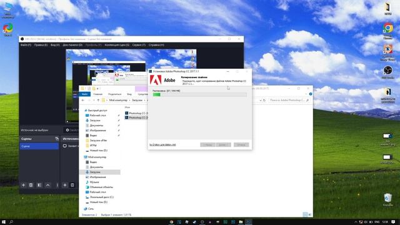Open Explorer quick access toolbar dropdown

[x=97, y=89]
